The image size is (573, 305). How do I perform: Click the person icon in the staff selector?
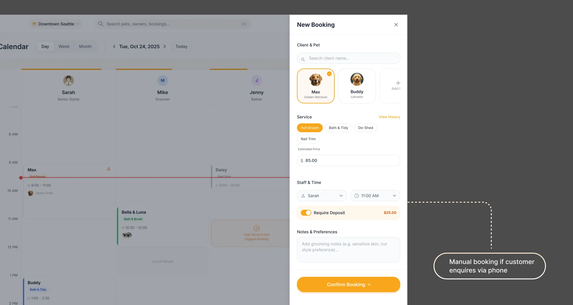pos(303,196)
